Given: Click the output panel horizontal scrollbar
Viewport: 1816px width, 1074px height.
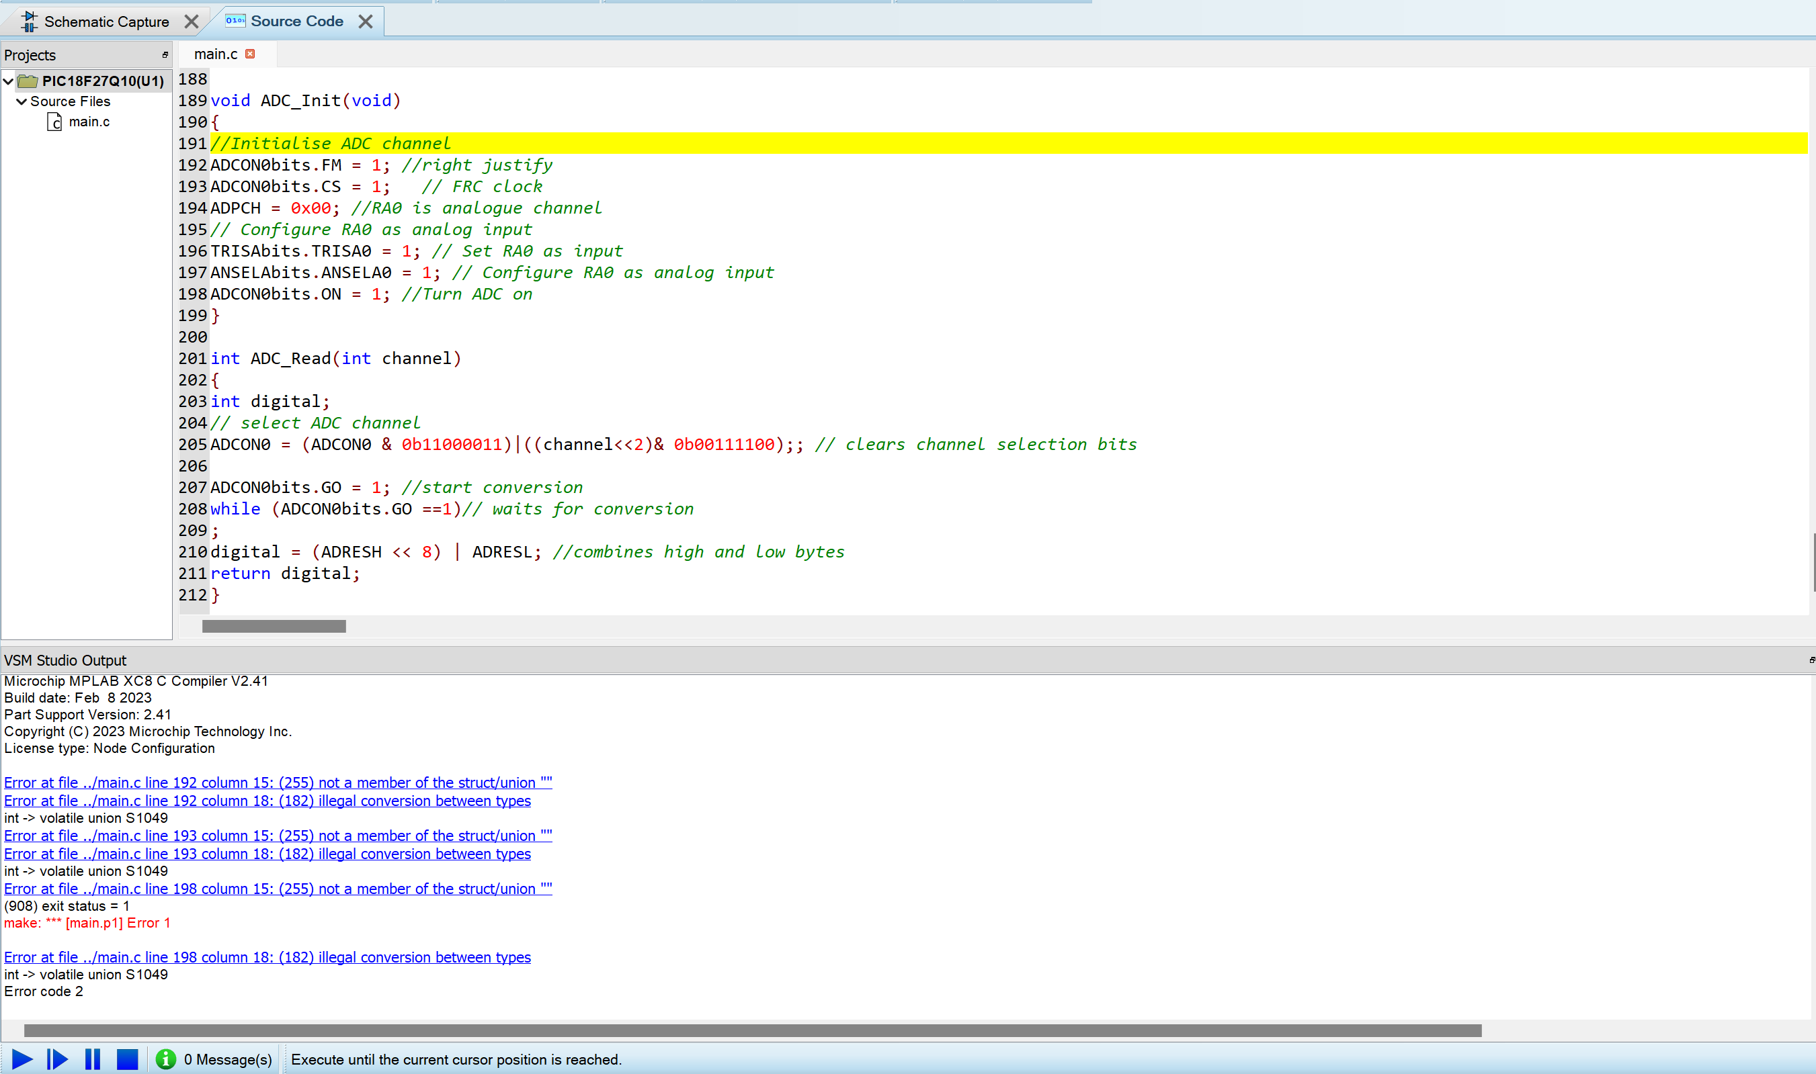Looking at the screenshot, I should click(x=752, y=1030).
